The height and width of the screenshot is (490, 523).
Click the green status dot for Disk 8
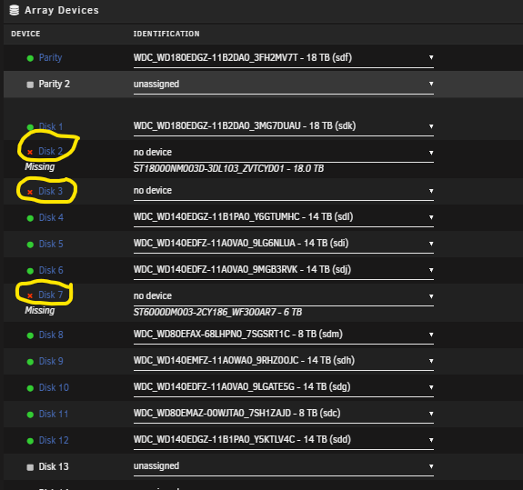coord(30,335)
